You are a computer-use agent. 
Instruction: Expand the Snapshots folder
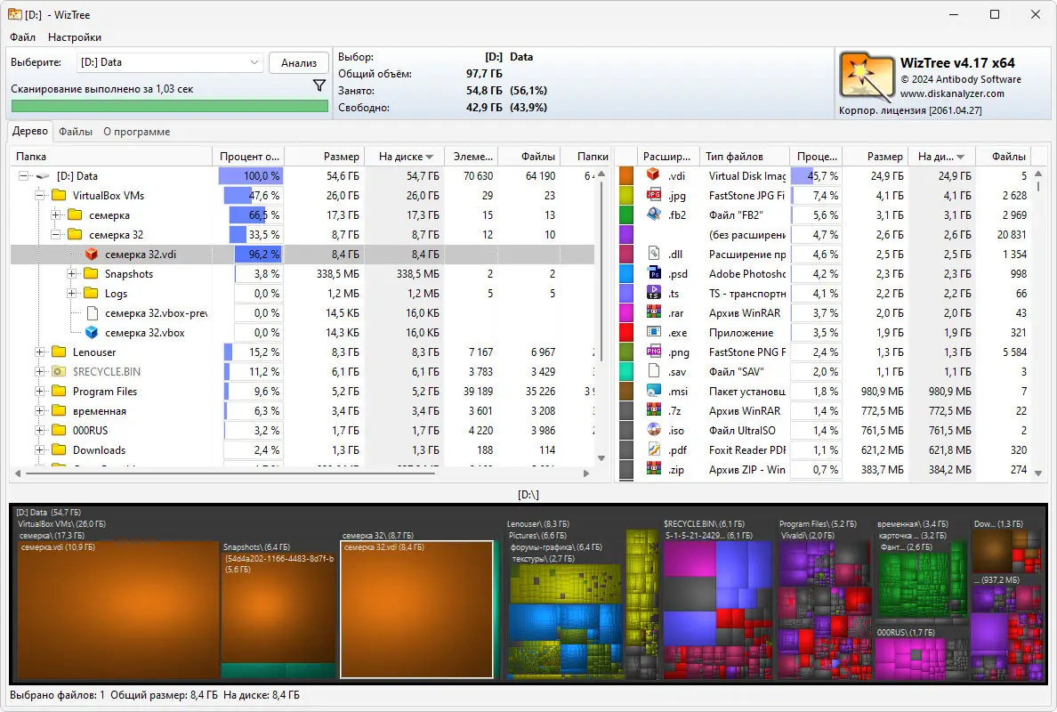[72, 274]
